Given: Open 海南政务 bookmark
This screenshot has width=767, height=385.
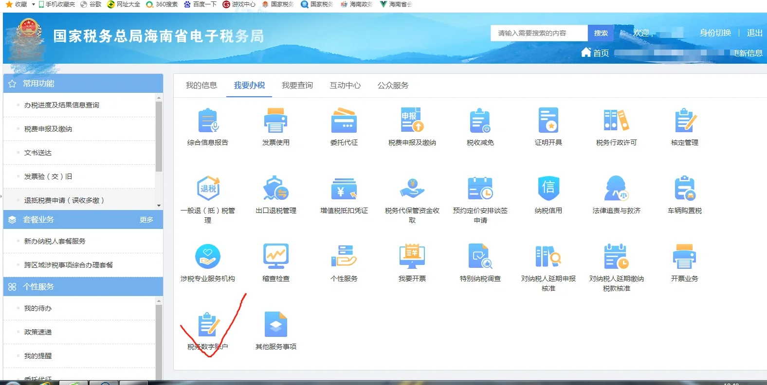Looking at the screenshot, I should (357, 4).
